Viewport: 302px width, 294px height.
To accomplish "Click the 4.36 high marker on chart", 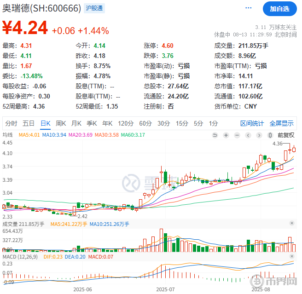I will 277,144.
